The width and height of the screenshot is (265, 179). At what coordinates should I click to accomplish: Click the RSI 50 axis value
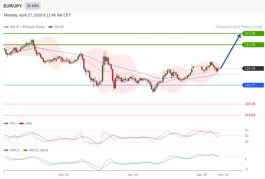pyautogui.click(x=247, y=136)
